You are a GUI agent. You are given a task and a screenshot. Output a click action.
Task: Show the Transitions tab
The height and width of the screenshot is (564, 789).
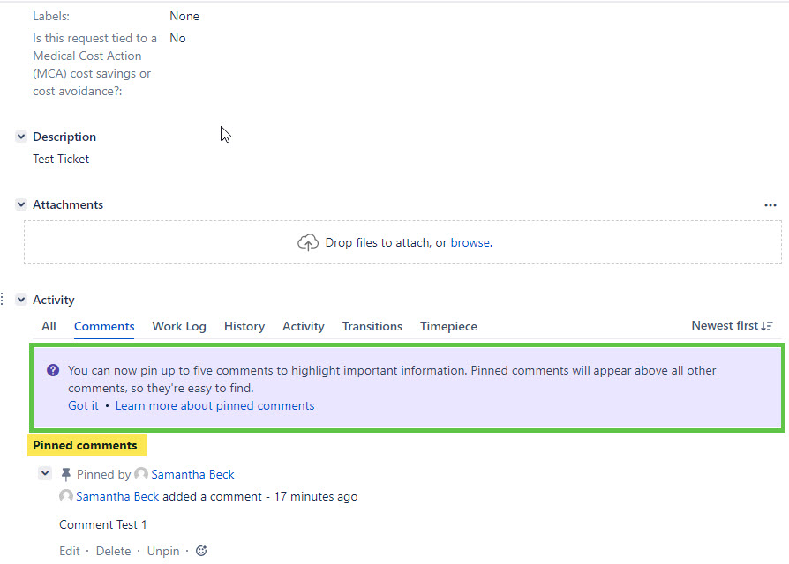pyautogui.click(x=372, y=326)
